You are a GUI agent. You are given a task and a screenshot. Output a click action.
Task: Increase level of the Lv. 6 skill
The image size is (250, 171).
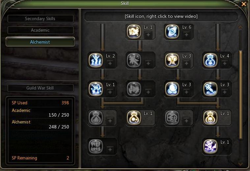pos(186,35)
